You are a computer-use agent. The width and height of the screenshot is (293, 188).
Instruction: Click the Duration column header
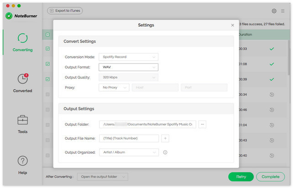[x=246, y=35]
